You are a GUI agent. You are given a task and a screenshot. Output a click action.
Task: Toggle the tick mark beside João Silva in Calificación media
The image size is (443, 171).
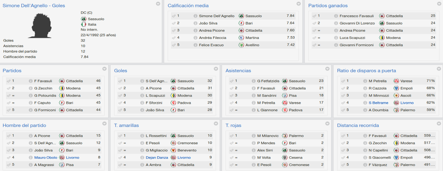[173, 23]
